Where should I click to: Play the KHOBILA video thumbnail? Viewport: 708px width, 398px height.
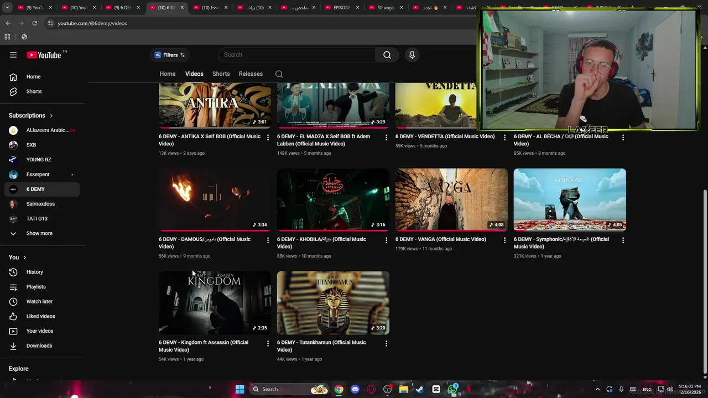pos(333,200)
